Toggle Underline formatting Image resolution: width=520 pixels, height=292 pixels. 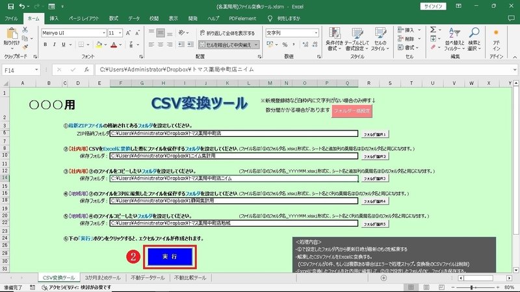click(x=63, y=44)
